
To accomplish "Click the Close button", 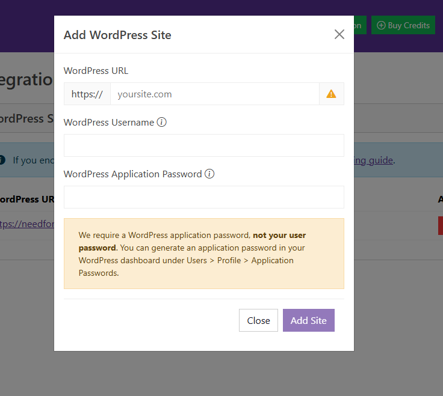I will coord(258,320).
